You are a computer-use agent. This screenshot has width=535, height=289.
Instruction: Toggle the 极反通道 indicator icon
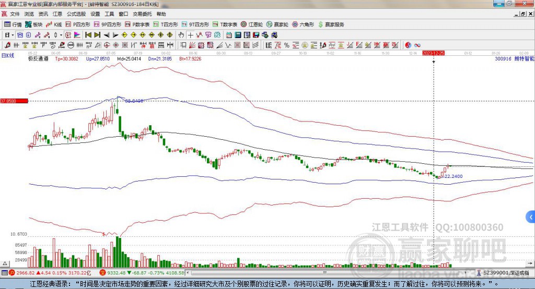(68, 35)
